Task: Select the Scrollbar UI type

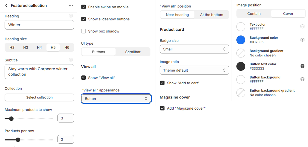Action: tap(133, 52)
